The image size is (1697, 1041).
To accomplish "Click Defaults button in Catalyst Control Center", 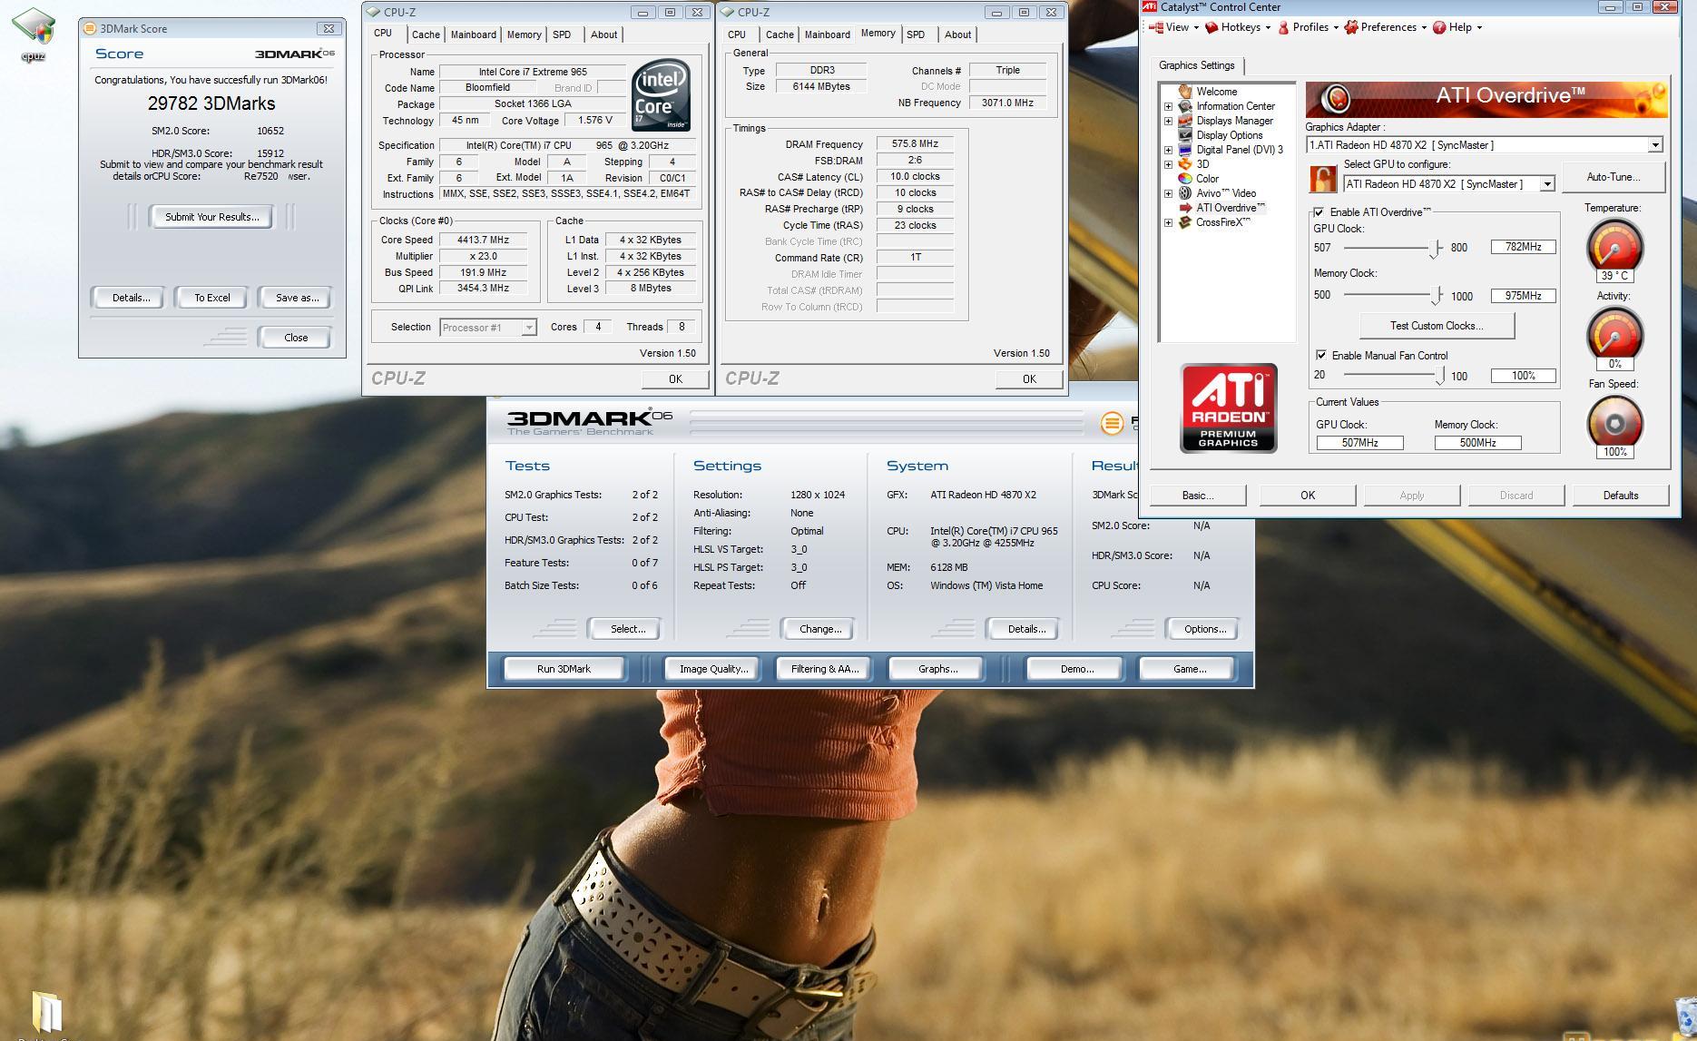I will click(1621, 496).
